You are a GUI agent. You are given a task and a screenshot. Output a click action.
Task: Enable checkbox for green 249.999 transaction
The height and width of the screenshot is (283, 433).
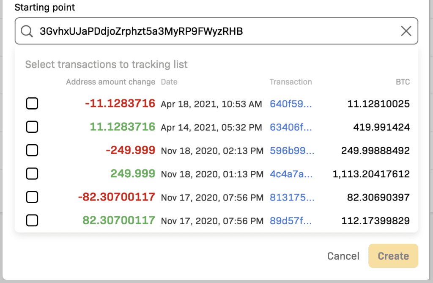click(x=32, y=173)
